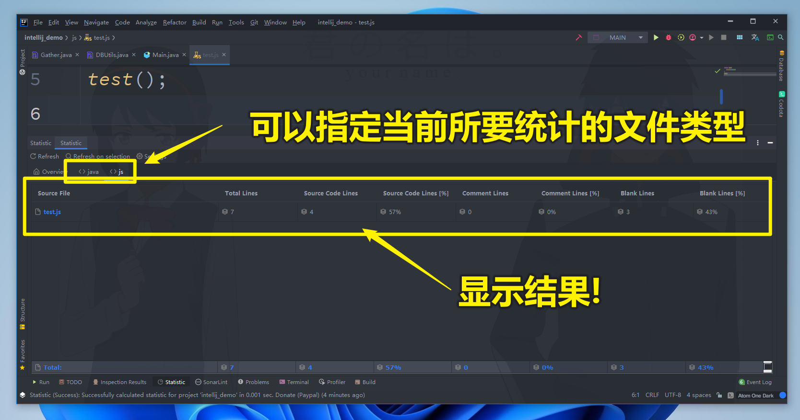Open the Navigate menu
The height and width of the screenshot is (420, 800).
click(x=96, y=23)
